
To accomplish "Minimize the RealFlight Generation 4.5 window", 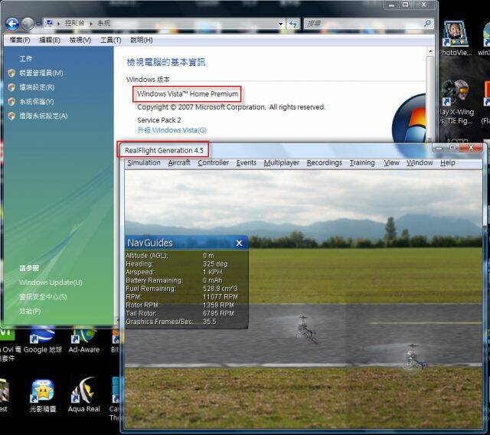I will click(x=439, y=148).
